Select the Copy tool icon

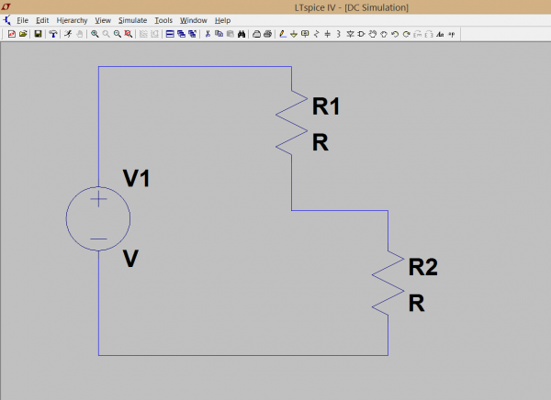[x=219, y=34]
